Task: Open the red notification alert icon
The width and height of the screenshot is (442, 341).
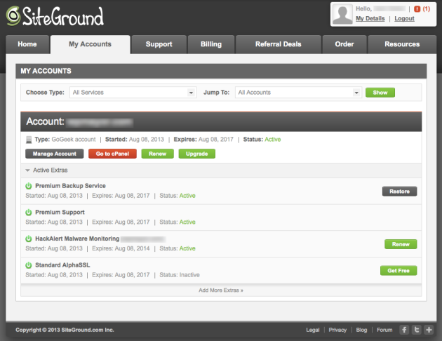Action: coord(417,9)
